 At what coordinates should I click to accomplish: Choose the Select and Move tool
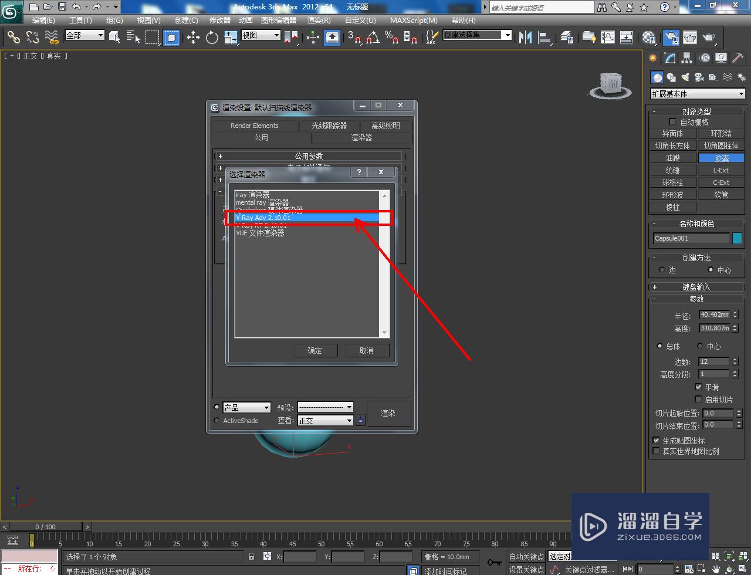point(193,38)
